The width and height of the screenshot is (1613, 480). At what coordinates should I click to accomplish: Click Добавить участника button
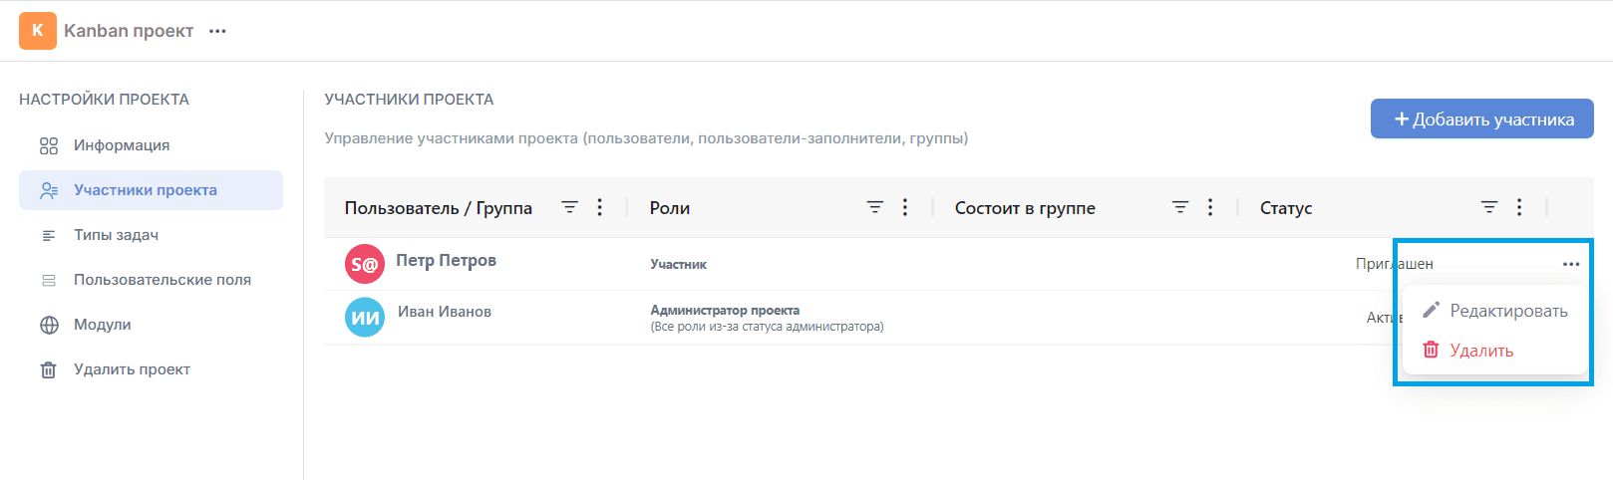click(1481, 119)
